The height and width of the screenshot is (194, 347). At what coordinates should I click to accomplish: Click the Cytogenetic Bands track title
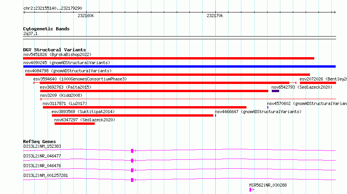[x=46, y=29]
